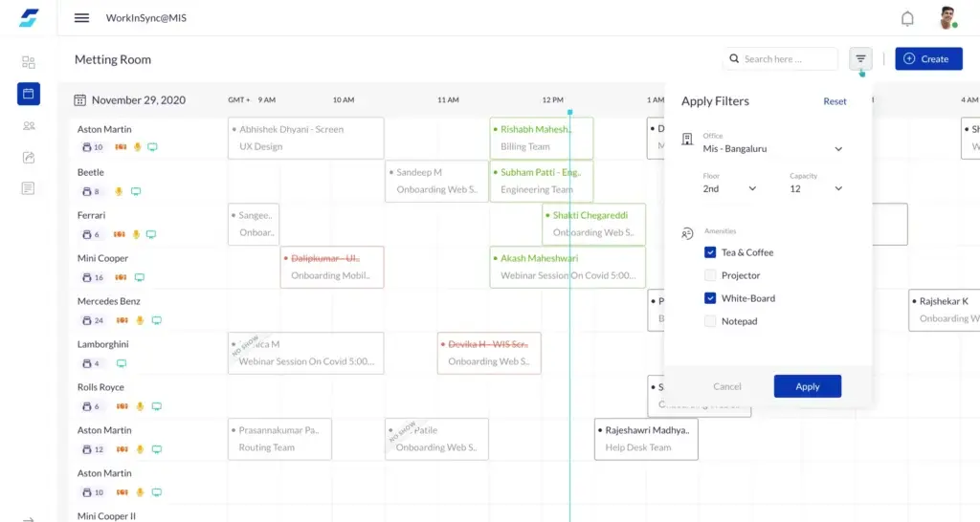Open Rajshekar K Onboarding booking
Screen dimensions: 980x522
944,311
